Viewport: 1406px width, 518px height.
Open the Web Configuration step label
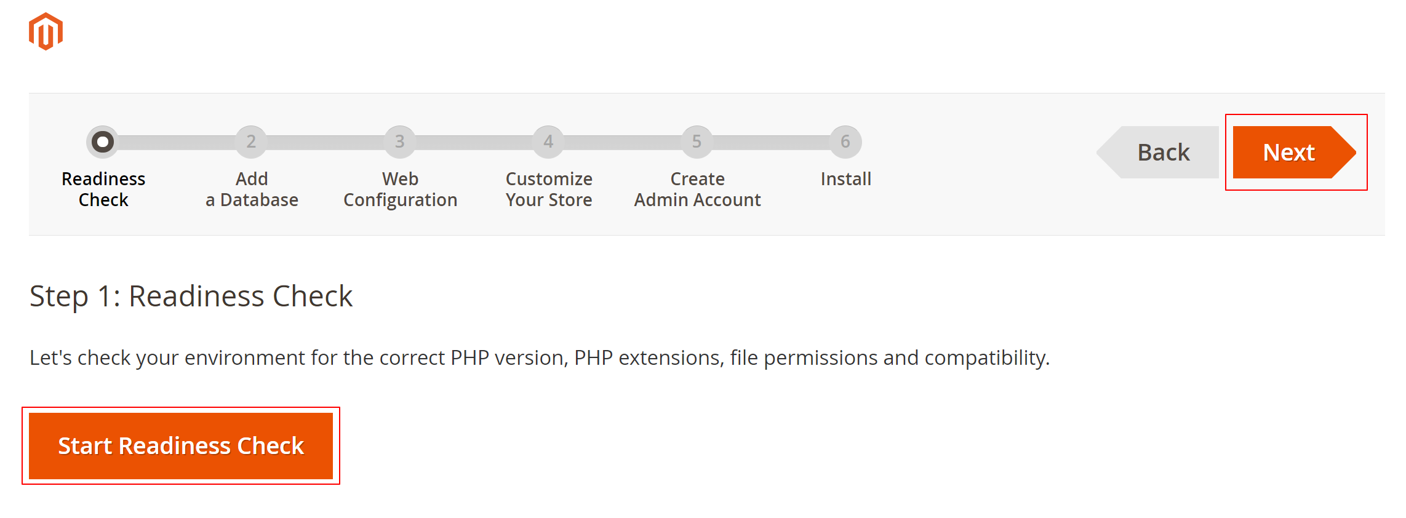(400, 189)
